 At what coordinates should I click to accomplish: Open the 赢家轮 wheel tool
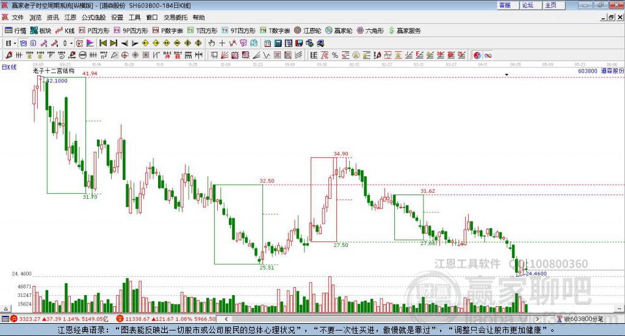point(339,30)
